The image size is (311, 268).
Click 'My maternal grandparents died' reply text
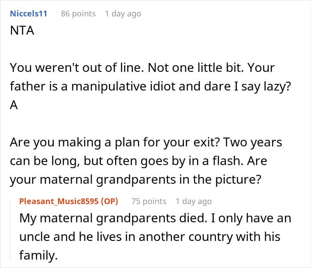pos(113,218)
